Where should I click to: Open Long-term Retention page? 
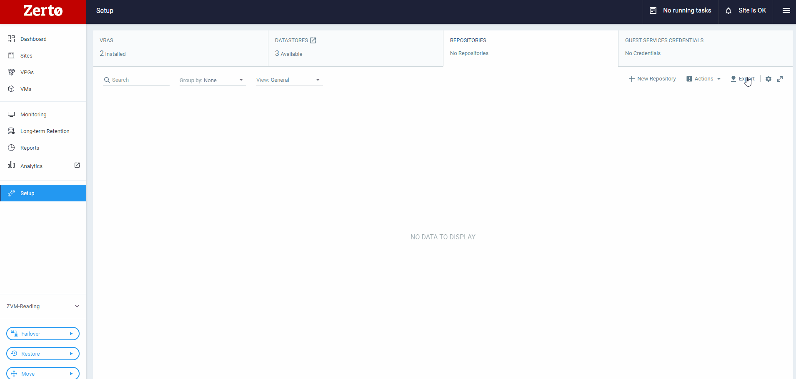(x=45, y=131)
